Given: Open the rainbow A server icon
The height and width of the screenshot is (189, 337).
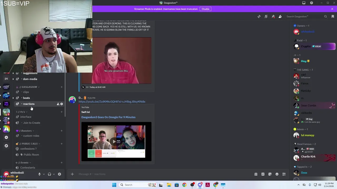Looking at the screenshot, I should tap(6, 129).
